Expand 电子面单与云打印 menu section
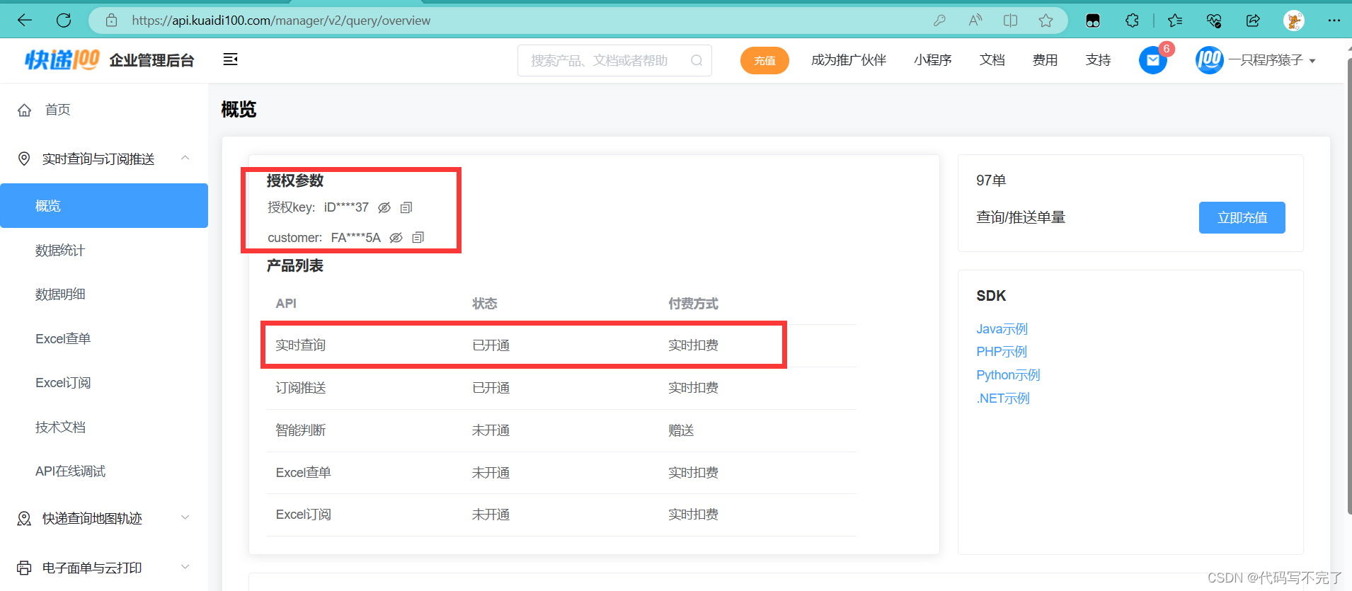This screenshot has width=1352, height=591. click(185, 566)
